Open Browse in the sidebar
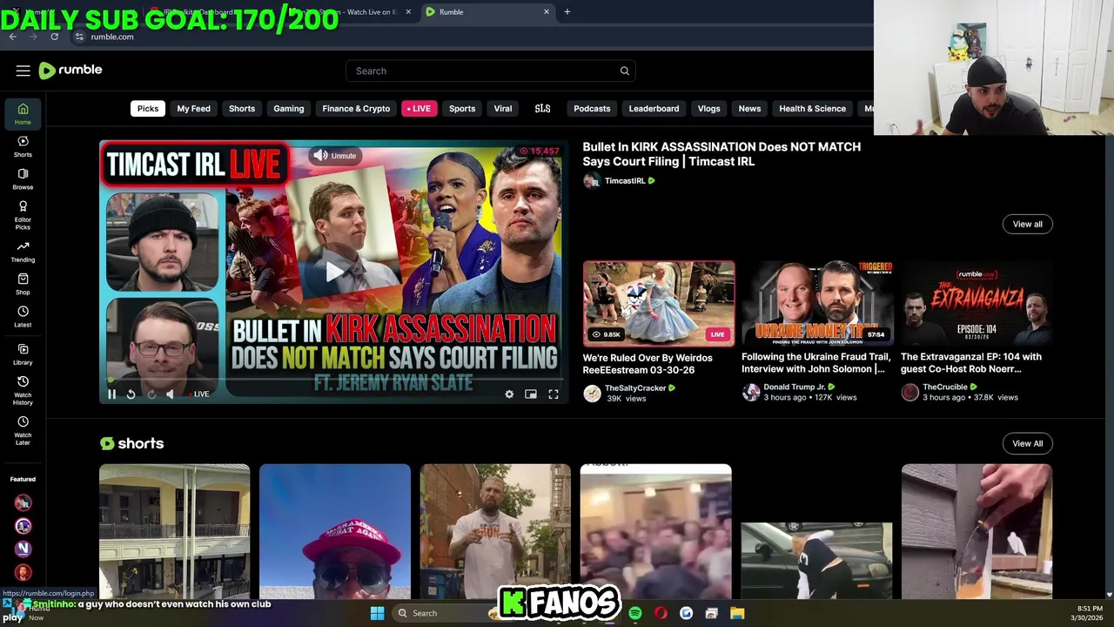Image resolution: width=1114 pixels, height=627 pixels. click(x=23, y=179)
